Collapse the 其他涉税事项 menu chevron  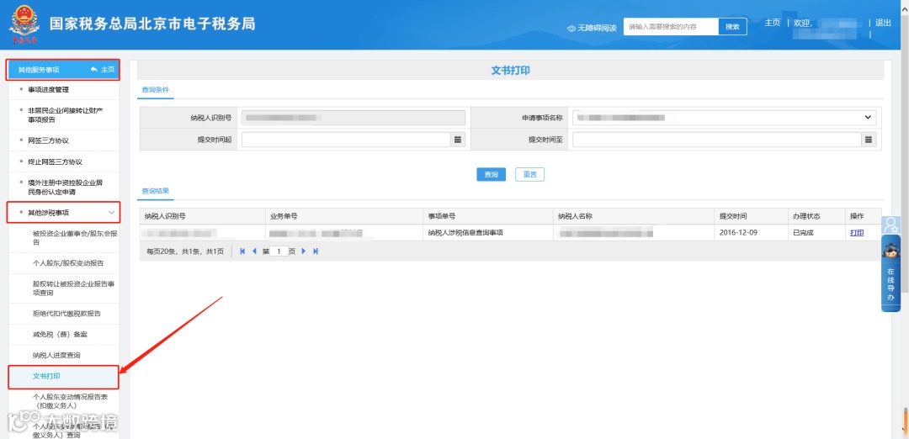click(x=111, y=213)
